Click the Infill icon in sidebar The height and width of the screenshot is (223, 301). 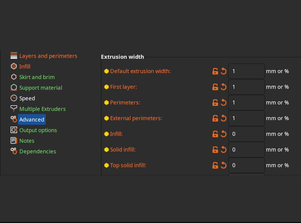[x=14, y=66]
